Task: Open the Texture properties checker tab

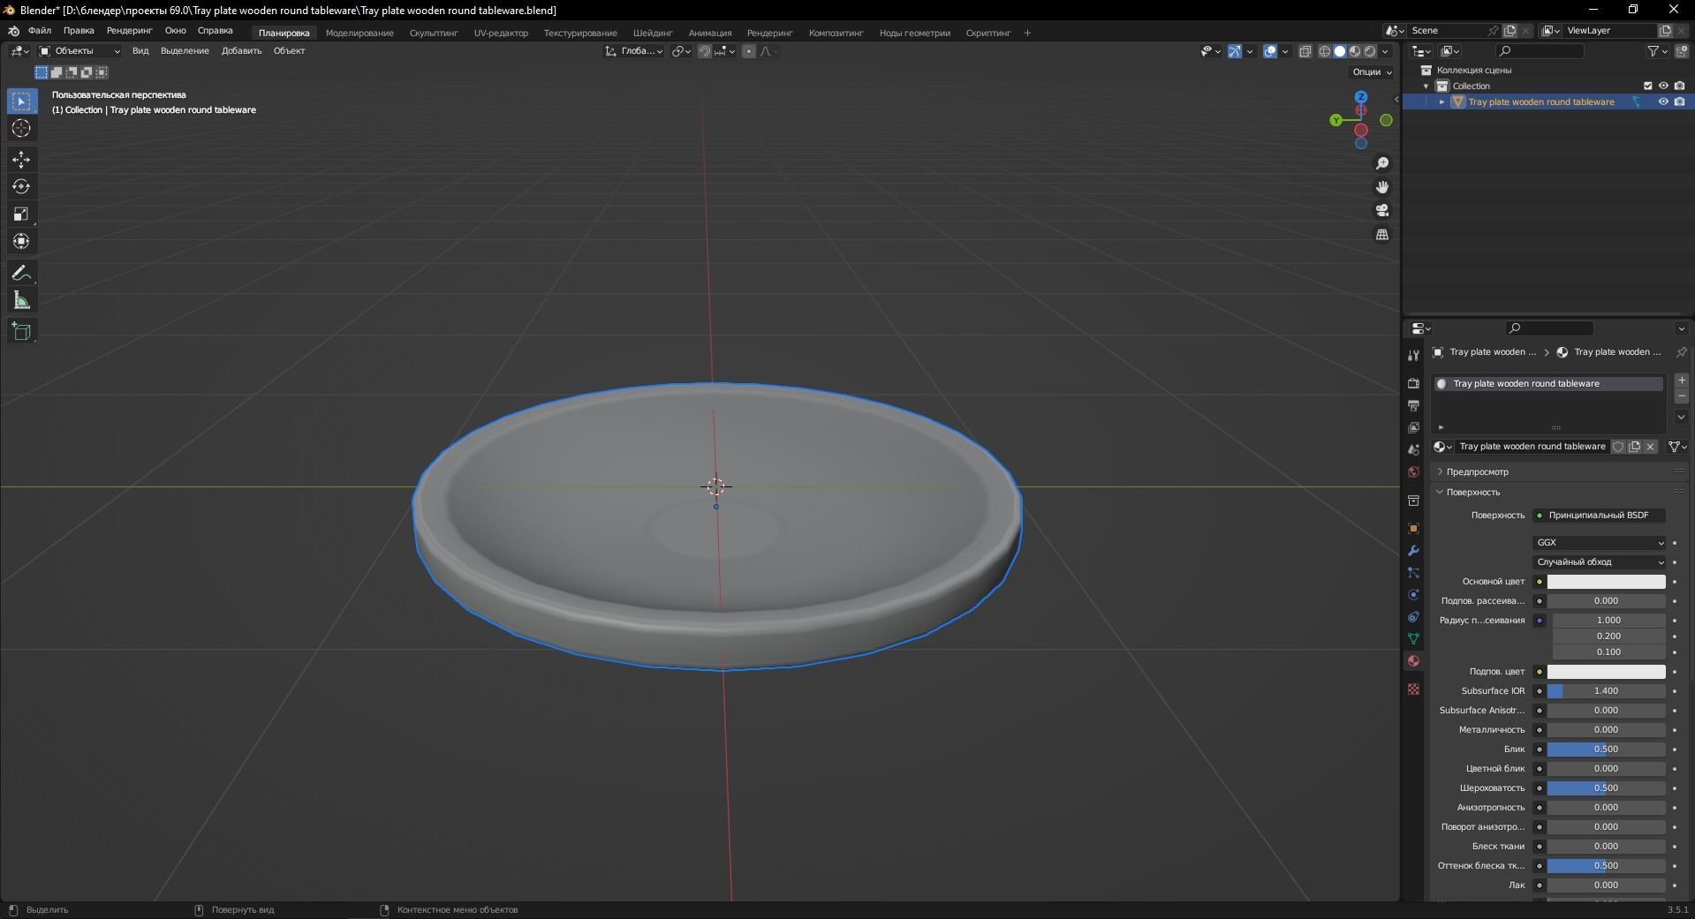Action: pos(1413,689)
